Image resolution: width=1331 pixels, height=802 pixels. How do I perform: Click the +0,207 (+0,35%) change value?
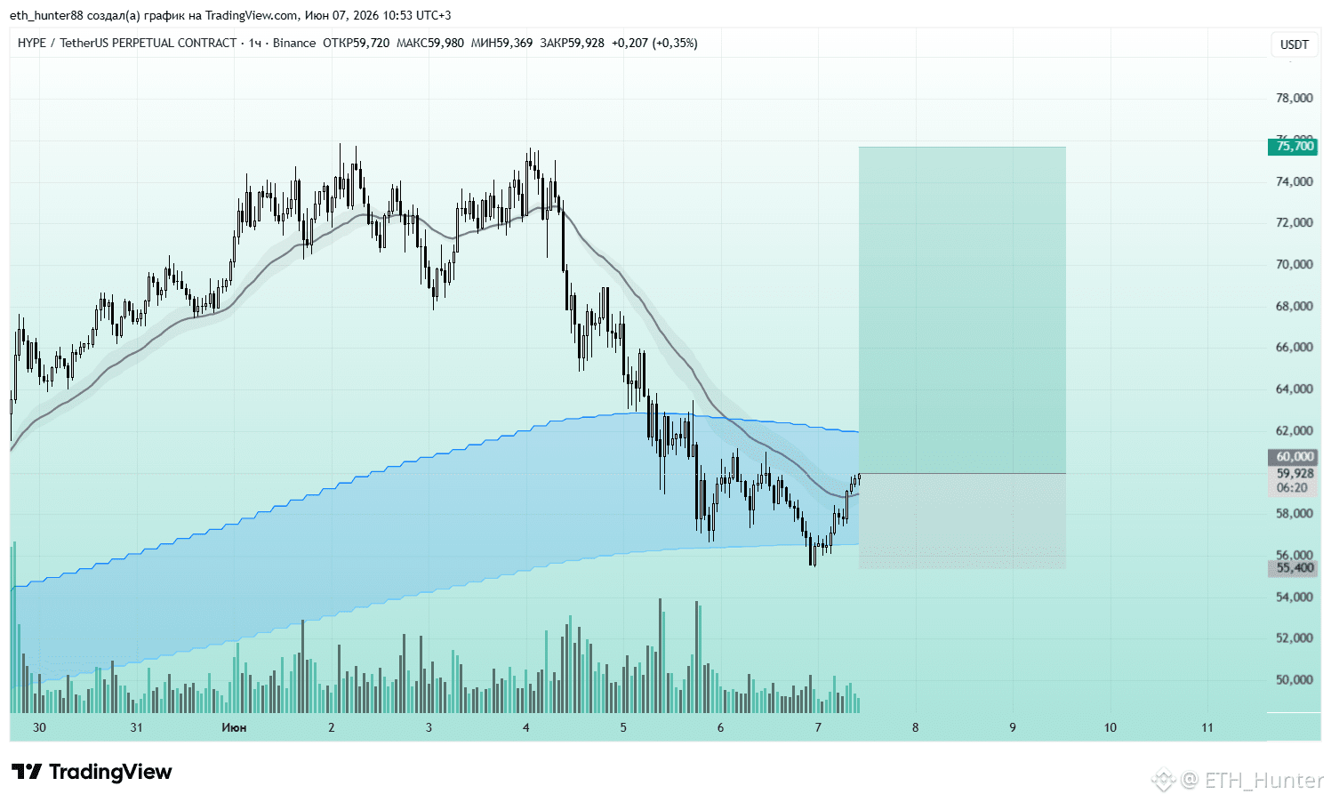654,43
